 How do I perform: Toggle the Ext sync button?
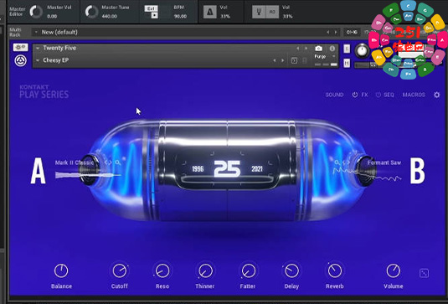[151, 8]
